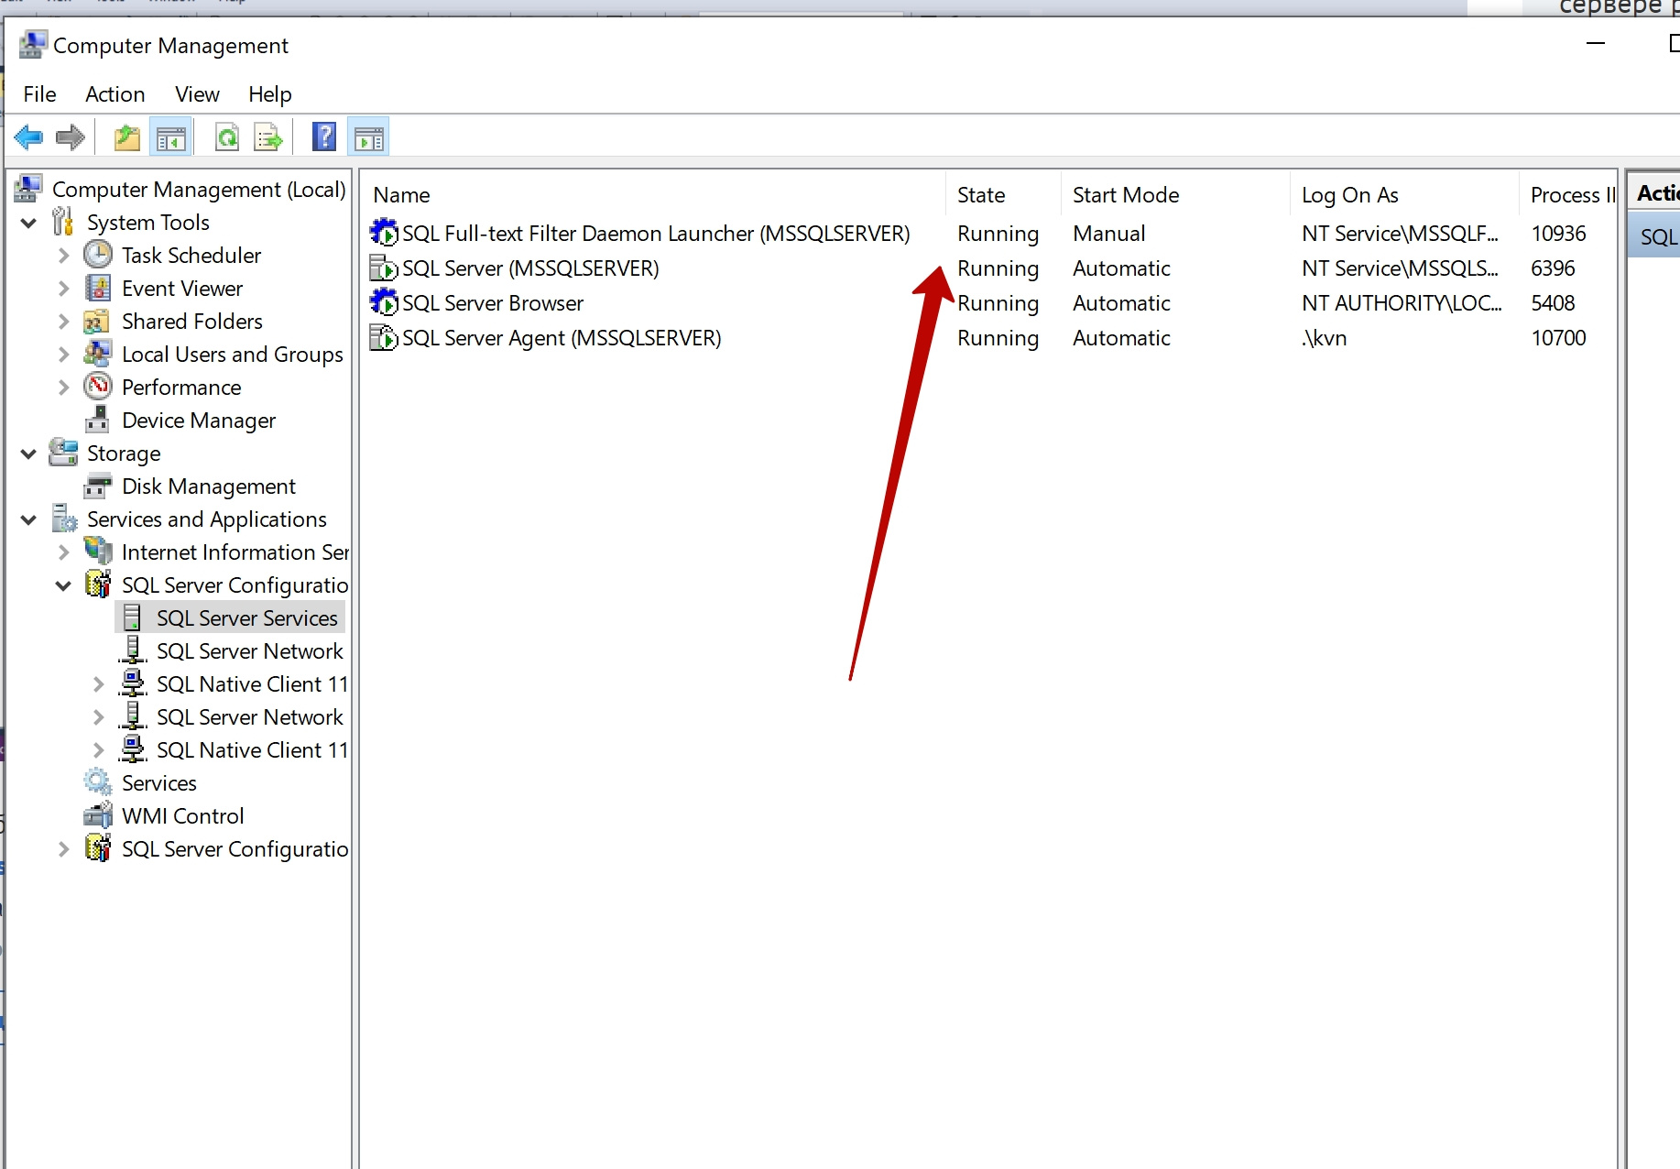
Task: Click the Disk Management icon
Action: 98,486
